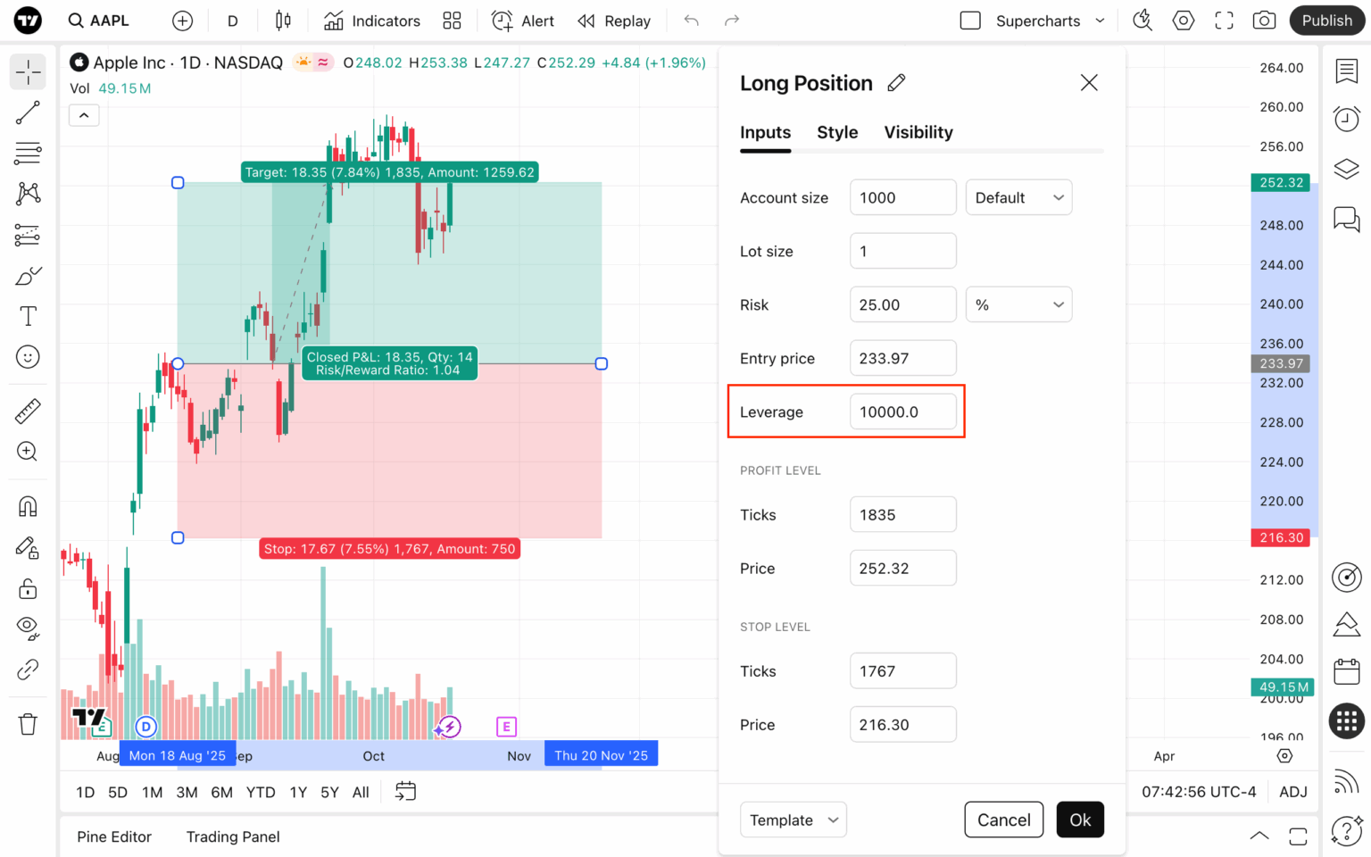Screen dimensions: 1371x857
Task: Select the Trend Line drawing tool
Action: pyautogui.click(x=28, y=112)
